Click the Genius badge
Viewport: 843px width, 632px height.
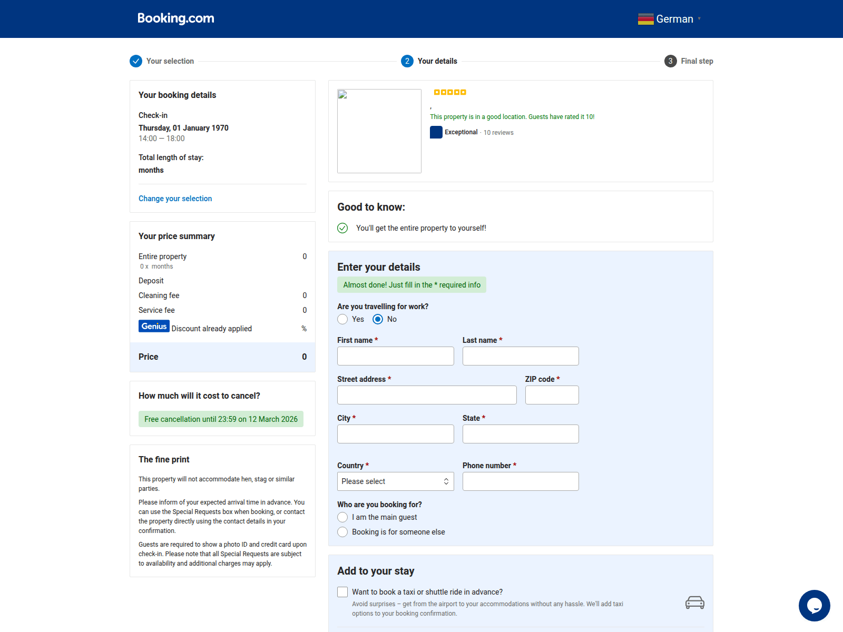click(x=154, y=326)
